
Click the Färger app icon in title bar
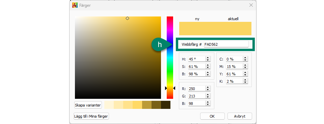[75, 5]
